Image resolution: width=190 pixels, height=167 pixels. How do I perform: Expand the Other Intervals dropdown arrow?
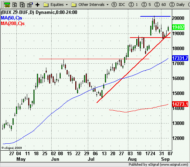[107, 5]
